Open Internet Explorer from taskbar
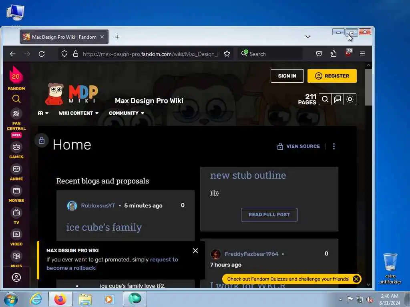The width and height of the screenshot is (410, 307). click(x=36, y=299)
